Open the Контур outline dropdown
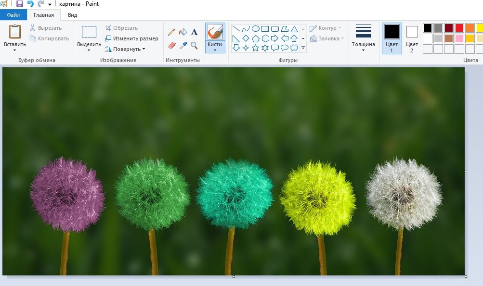 325,28
